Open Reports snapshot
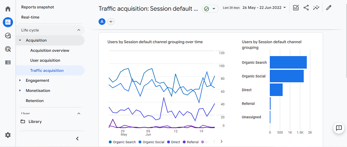 pyautogui.click(x=38, y=7)
